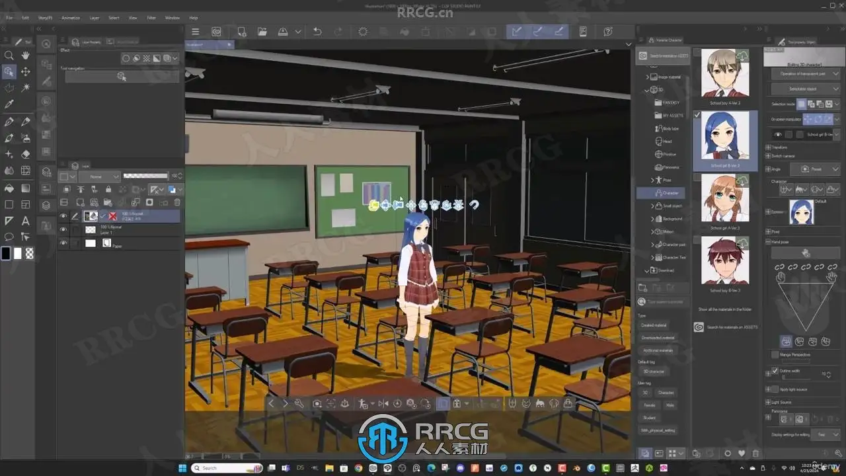Click the 3D character default tag button

tap(654, 372)
